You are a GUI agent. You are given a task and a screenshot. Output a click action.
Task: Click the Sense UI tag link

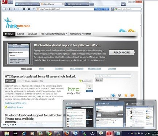(20, 107)
